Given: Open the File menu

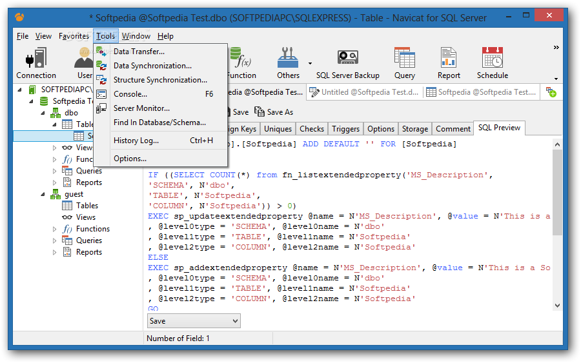Looking at the screenshot, I should click(23, 36).
